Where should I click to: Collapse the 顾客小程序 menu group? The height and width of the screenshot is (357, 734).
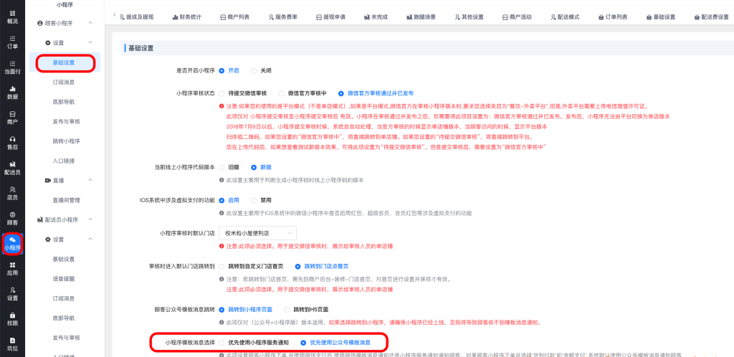90,24
